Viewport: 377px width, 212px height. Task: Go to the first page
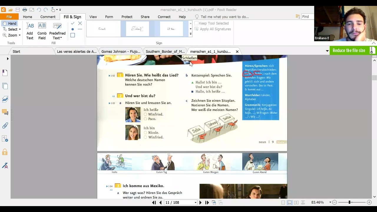[x=154, y=203]
